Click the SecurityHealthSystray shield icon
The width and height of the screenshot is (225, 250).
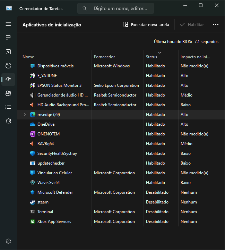coord(33,153)
